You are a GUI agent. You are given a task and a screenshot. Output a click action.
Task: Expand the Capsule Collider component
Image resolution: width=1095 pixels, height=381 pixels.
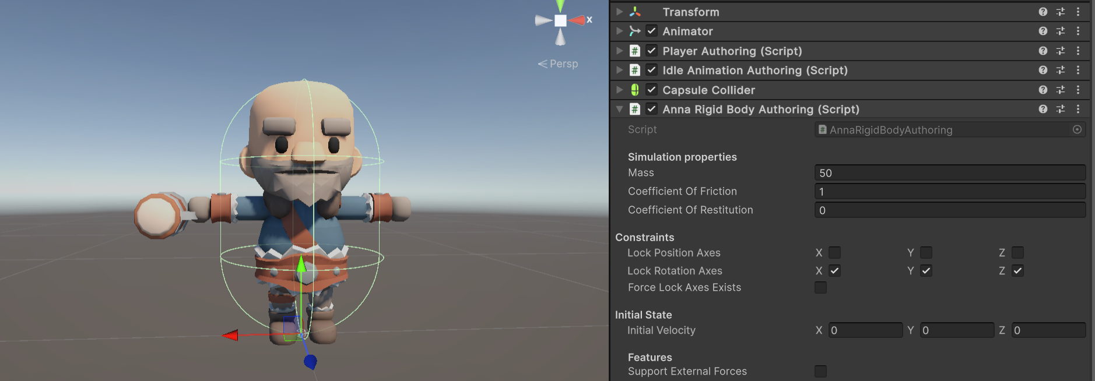click(620, 90)
